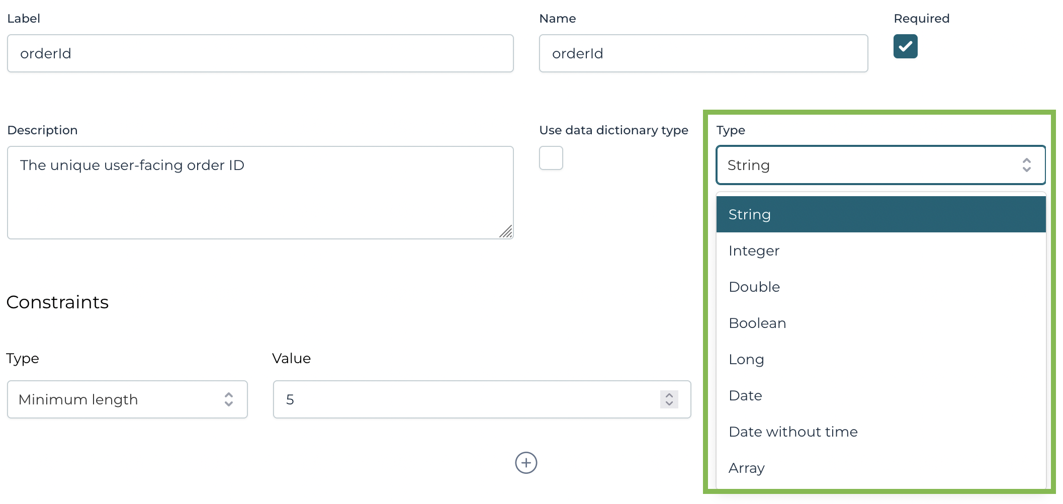Click the add constraint plus icon
Image resolution: width=1063 pixels, height=504 pixels.
pos(526,463)
